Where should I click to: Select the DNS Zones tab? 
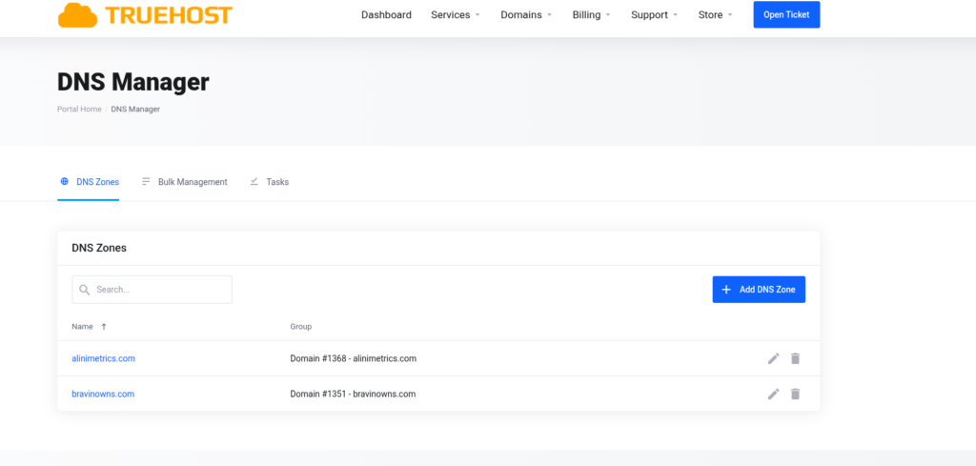click(x=90, y=182)
